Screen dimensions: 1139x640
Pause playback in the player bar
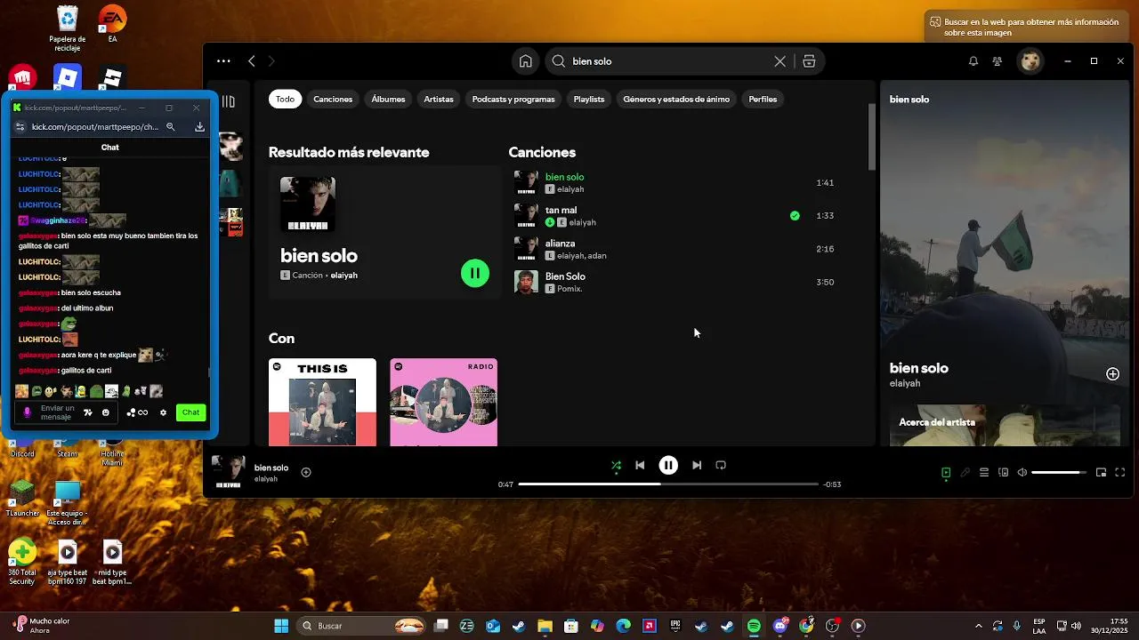coord(668,465)
